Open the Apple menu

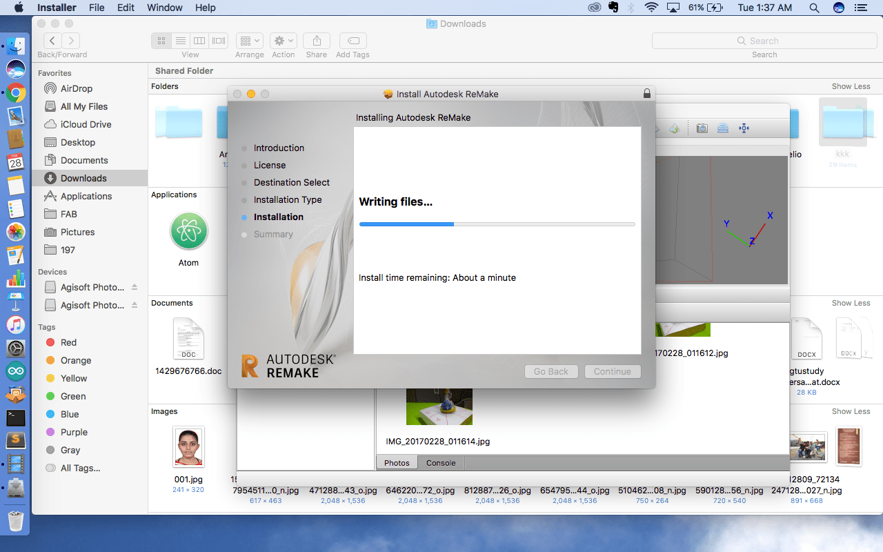pyautogui.click(x=18, y=8)
